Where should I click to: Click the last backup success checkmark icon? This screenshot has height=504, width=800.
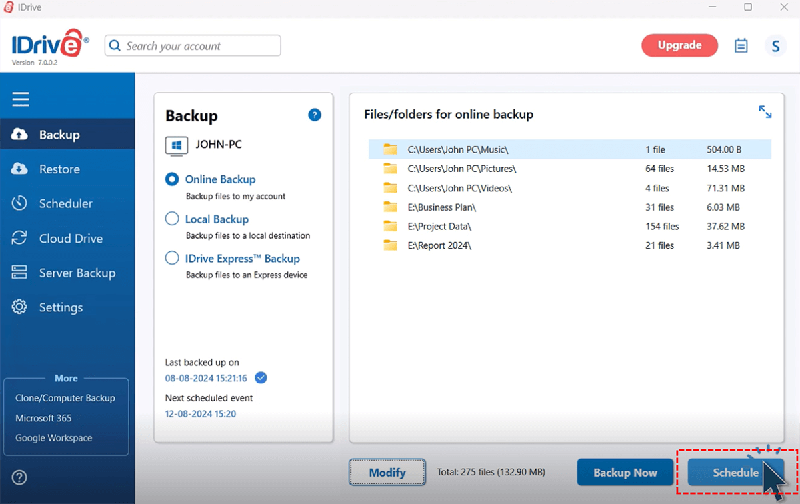[x=261, y=378]
